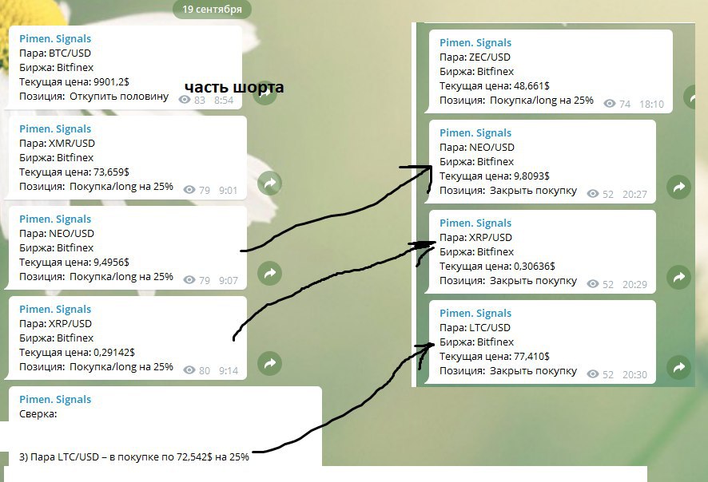This screenshot has width=708, height=482.
Task: Click the 20:30 timestamp
Action: point(634,375)
